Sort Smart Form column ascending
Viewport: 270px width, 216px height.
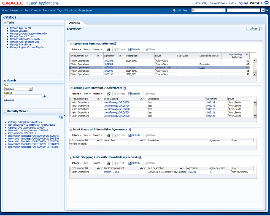[x=142, y=140]
